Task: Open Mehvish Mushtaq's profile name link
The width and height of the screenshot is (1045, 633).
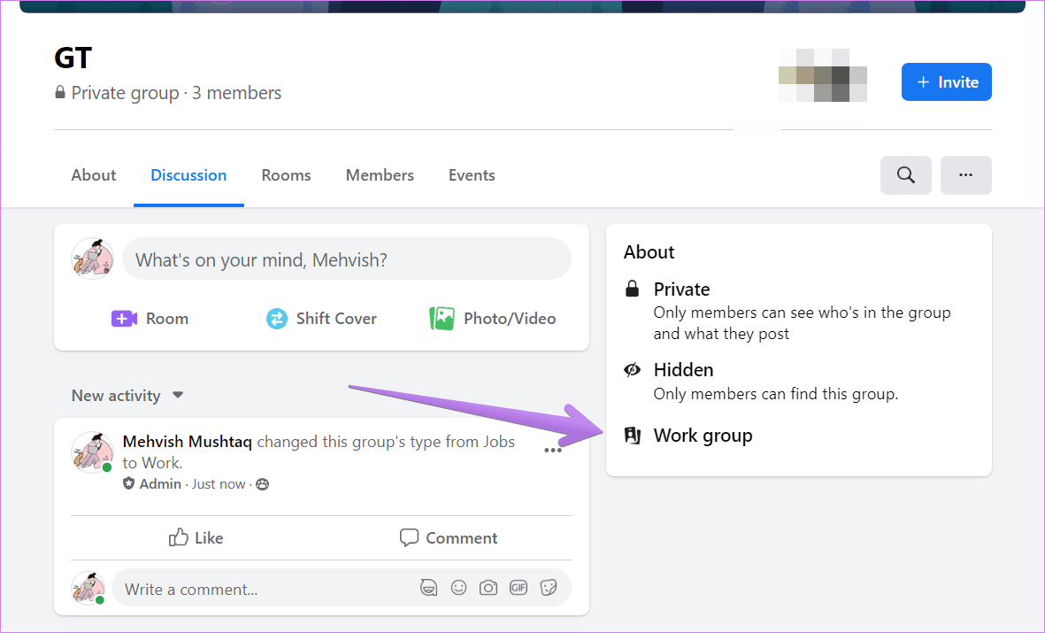Action: (x=188, y=442)
